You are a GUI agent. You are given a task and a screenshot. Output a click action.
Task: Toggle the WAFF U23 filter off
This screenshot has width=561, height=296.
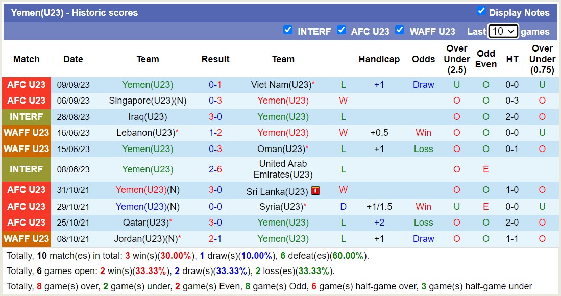(x=400, y=30)
